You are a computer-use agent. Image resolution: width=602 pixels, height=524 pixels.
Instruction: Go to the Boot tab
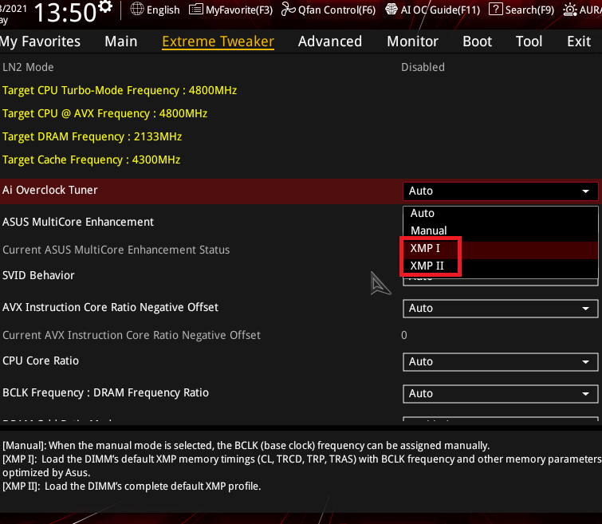point(478,41)
